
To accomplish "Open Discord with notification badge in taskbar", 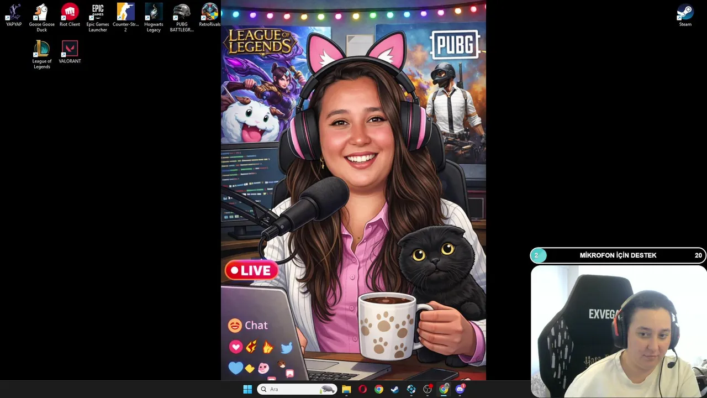I will (460, 389).
